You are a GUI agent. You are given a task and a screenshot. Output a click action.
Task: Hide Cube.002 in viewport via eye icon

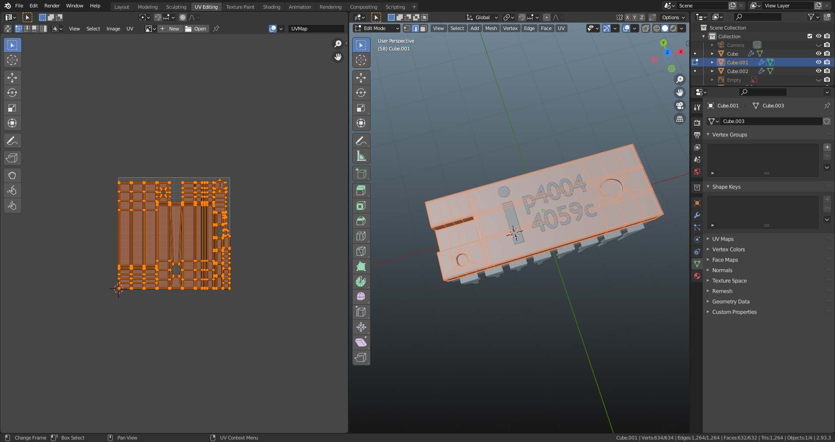pyautogui.click(x=818, y=71)
